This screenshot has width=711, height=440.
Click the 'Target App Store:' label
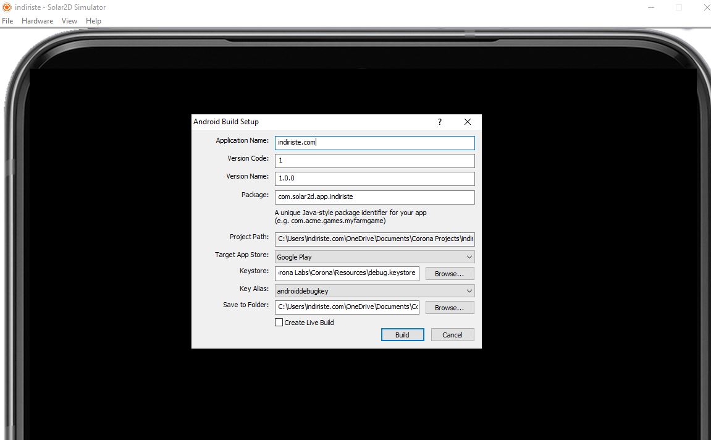pos(242,255)
